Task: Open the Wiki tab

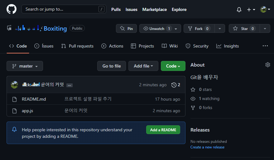Action: tap(170, 46)
